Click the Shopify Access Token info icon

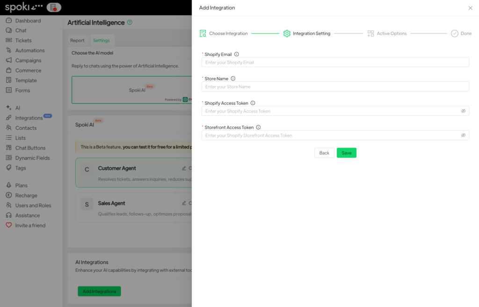[253, 103]
